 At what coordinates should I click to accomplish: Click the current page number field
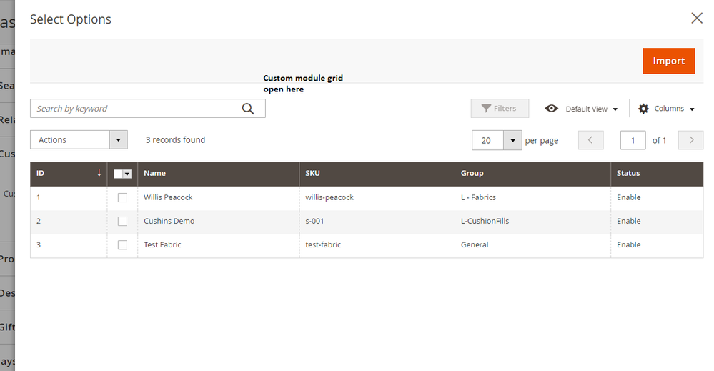click(x=633, y=141)
